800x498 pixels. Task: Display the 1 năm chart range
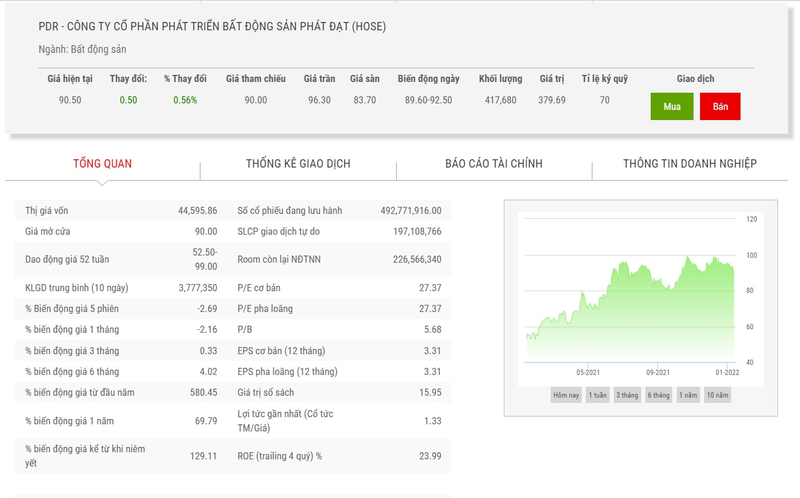(688, 395)
